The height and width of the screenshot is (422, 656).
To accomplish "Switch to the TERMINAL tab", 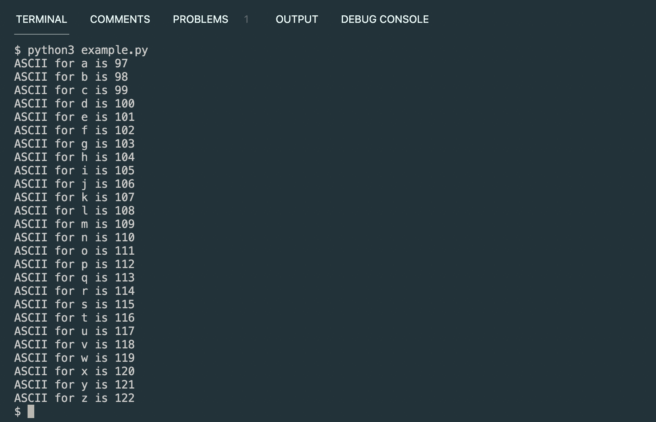I will [x=41, y=19].
